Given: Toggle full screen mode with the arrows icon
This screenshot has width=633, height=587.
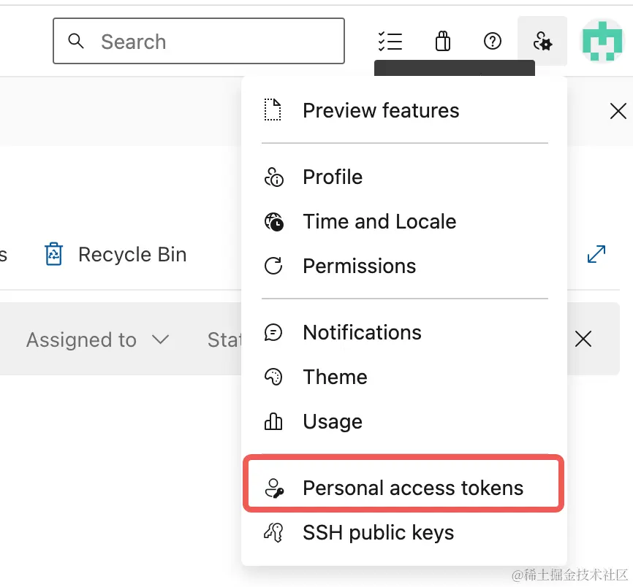Looking at the screenshot, I should (x=596, y=254).
